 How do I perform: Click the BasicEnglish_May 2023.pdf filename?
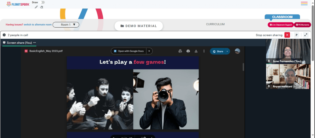point(46,51)
